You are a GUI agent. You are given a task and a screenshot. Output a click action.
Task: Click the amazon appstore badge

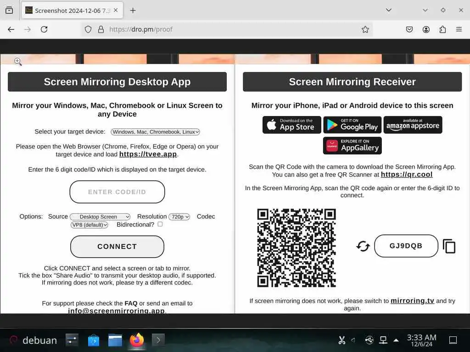click(413, 125)
